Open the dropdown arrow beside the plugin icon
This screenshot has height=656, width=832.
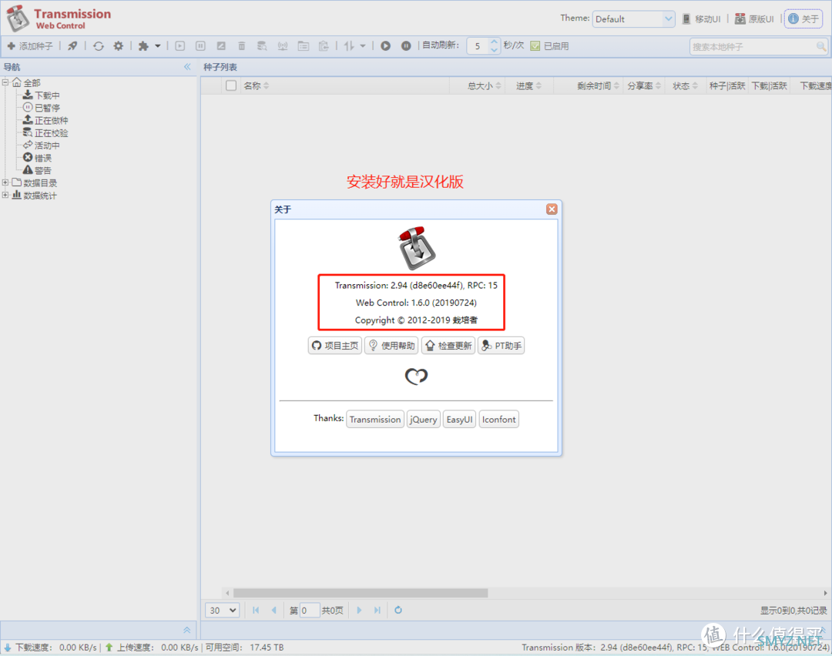158,46
